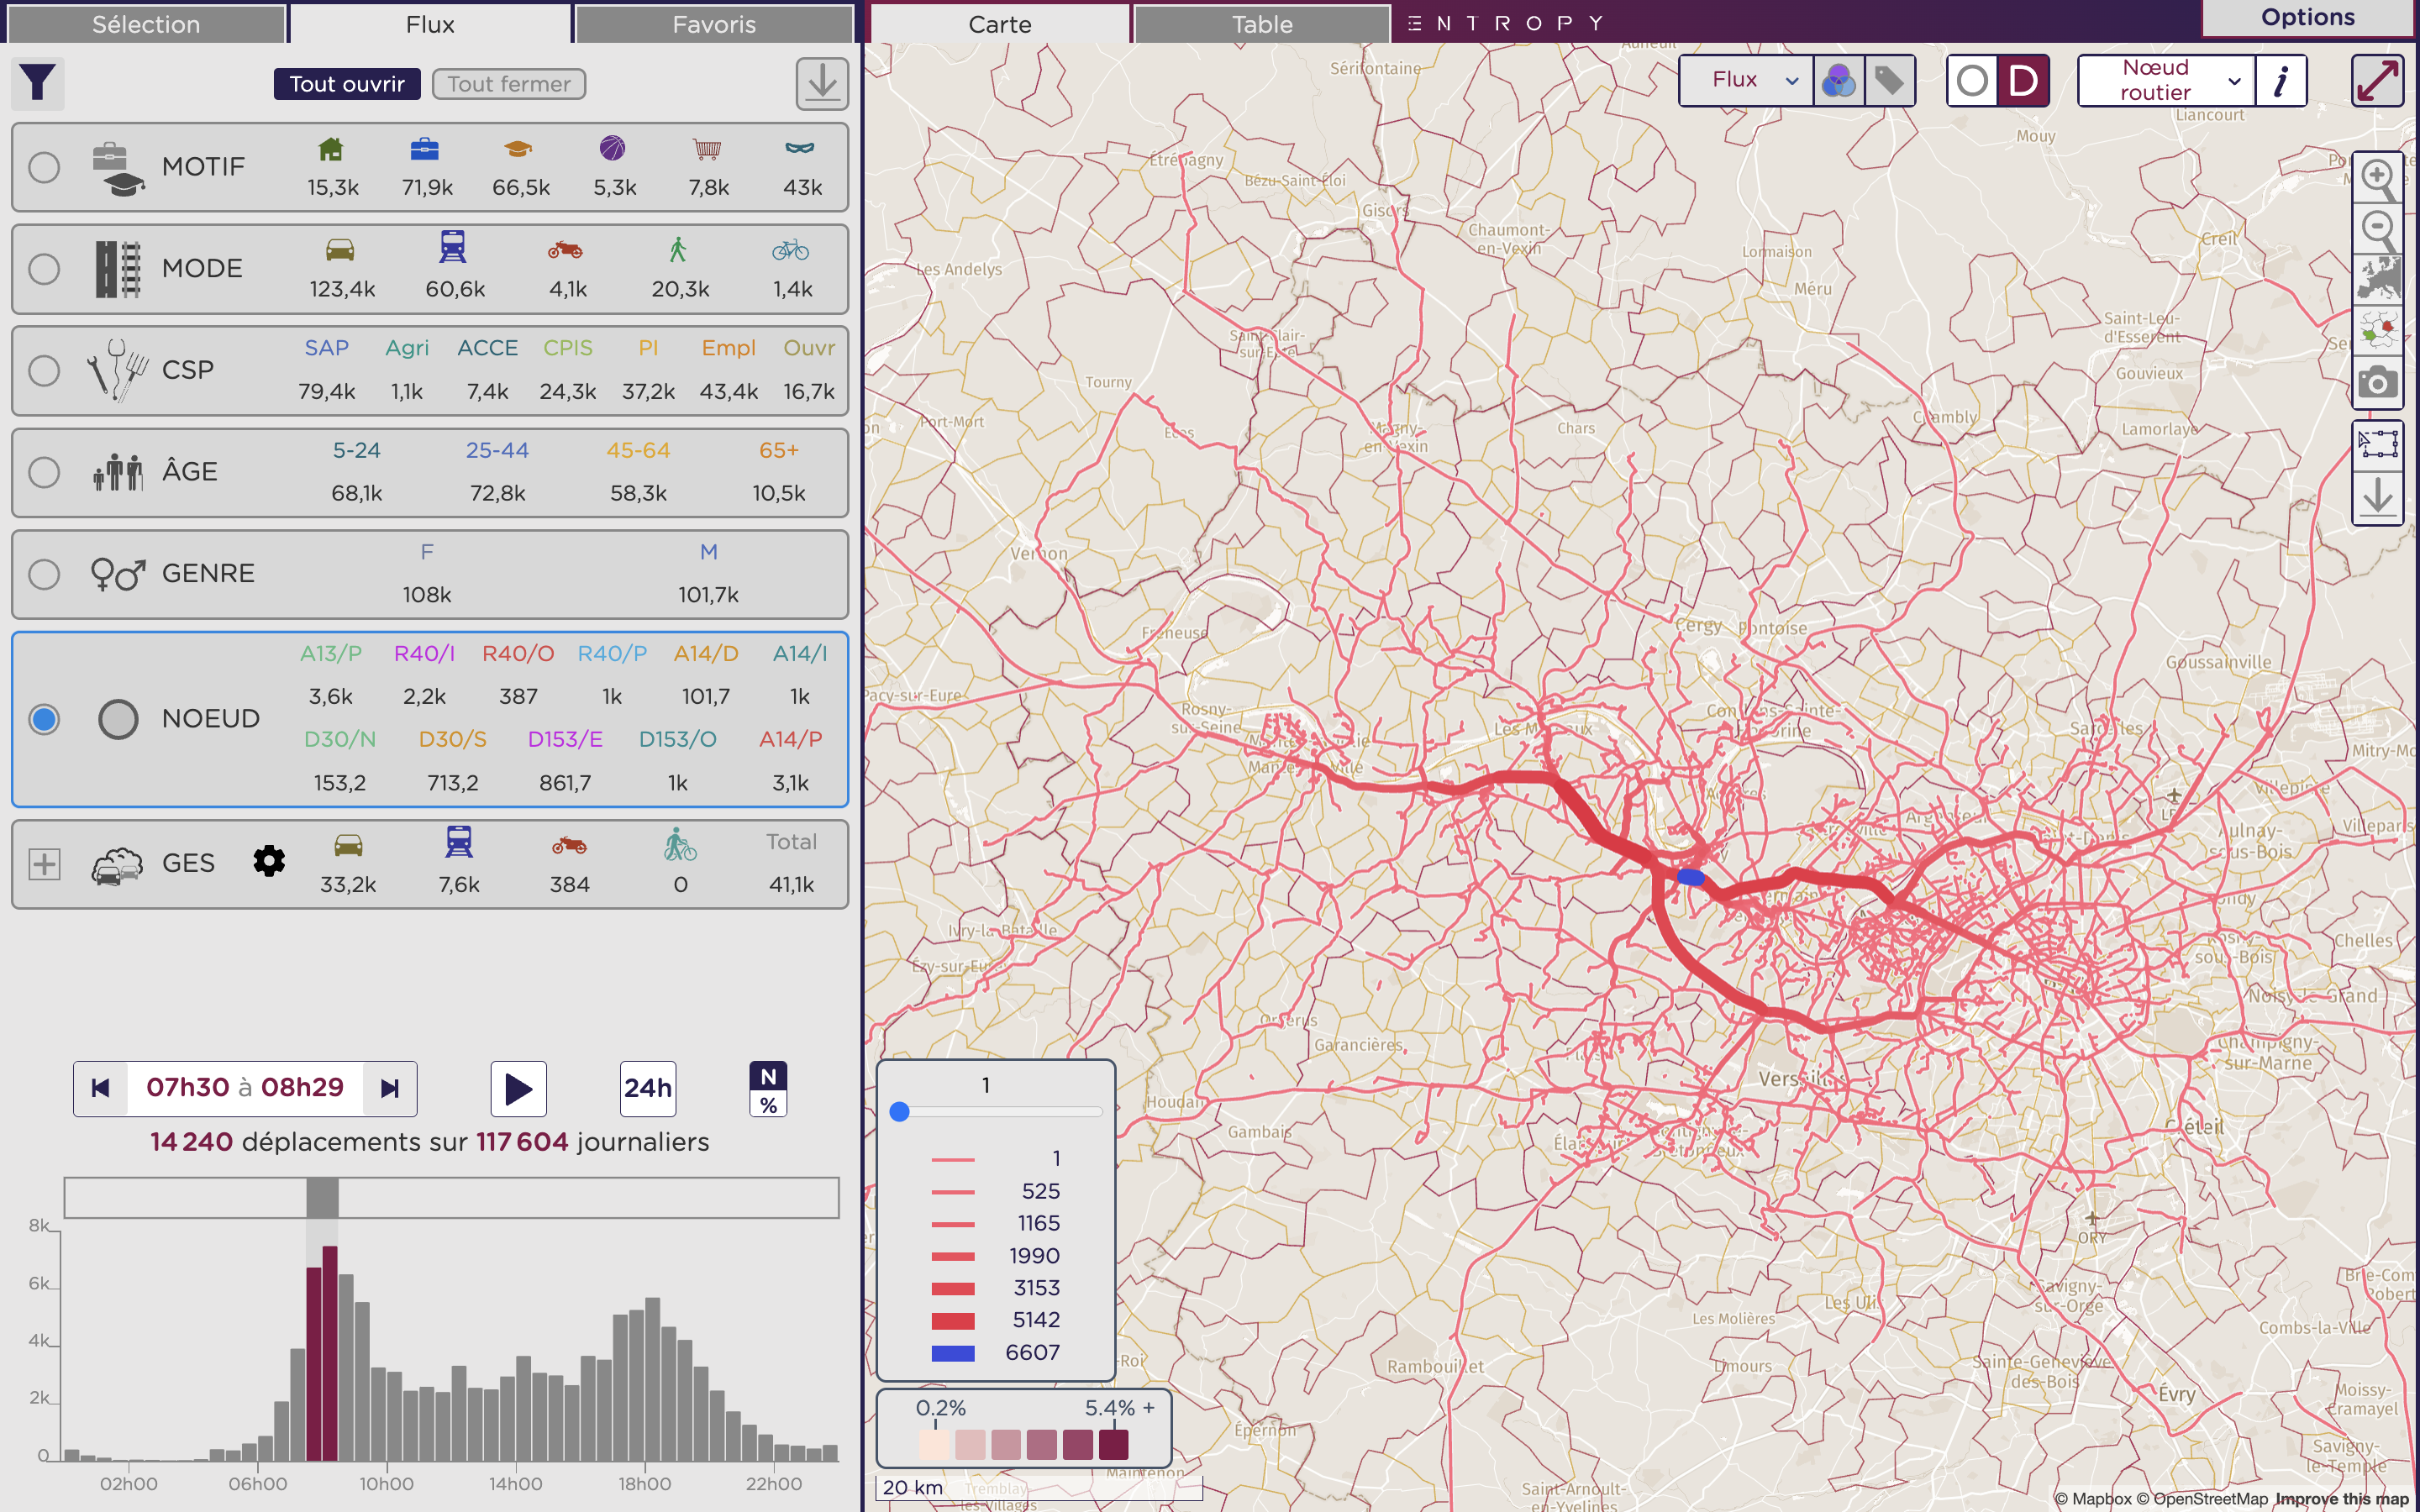This screenshot has height=1512, width=2420.
Task: Select the ÂGE radio button
Action: point(44,472)
